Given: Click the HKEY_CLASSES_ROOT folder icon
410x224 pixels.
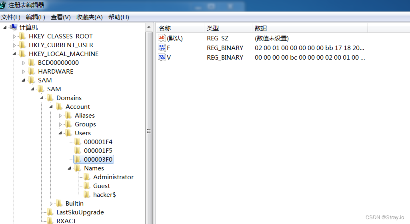Looking at the screenshot, I should coord(23,36).
